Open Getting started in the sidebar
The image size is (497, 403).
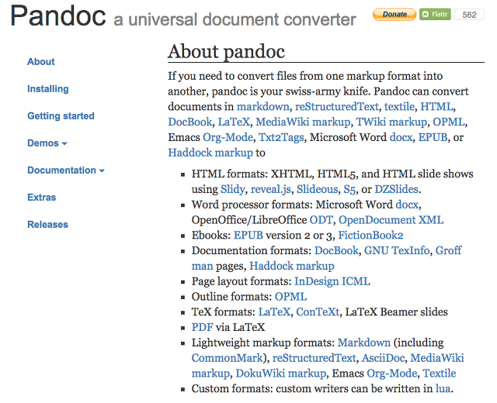click(x=61, y=115)
